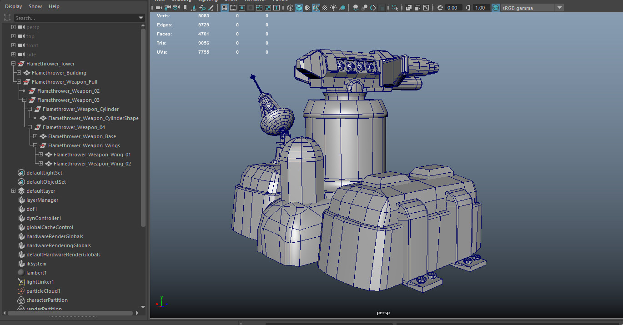Click the Wireframe cube display icon
The height and width of the screenshot is (325, 623).
pyautogui.click(x=290, y=8)
